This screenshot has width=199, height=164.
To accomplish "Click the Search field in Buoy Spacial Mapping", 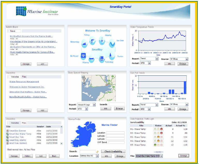I will pyautogui.click(x=117, y=104).
